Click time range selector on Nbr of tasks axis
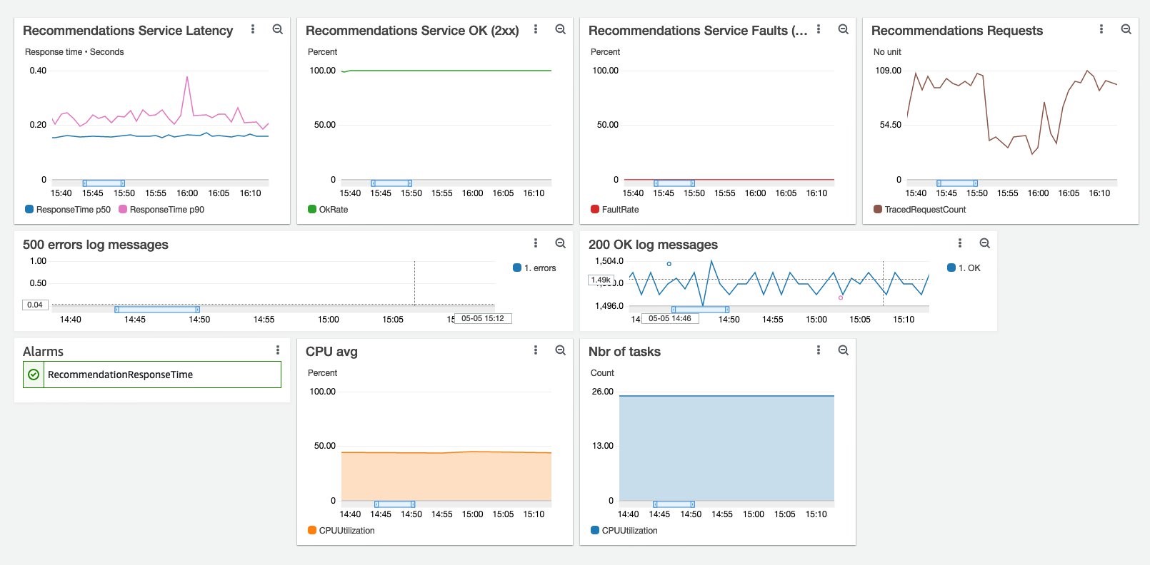Viewport: 1150px width, 565px height. (674, 504)
